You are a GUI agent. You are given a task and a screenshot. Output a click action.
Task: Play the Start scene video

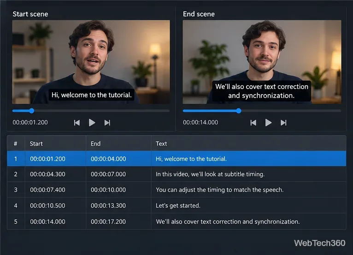coord(92,123)
